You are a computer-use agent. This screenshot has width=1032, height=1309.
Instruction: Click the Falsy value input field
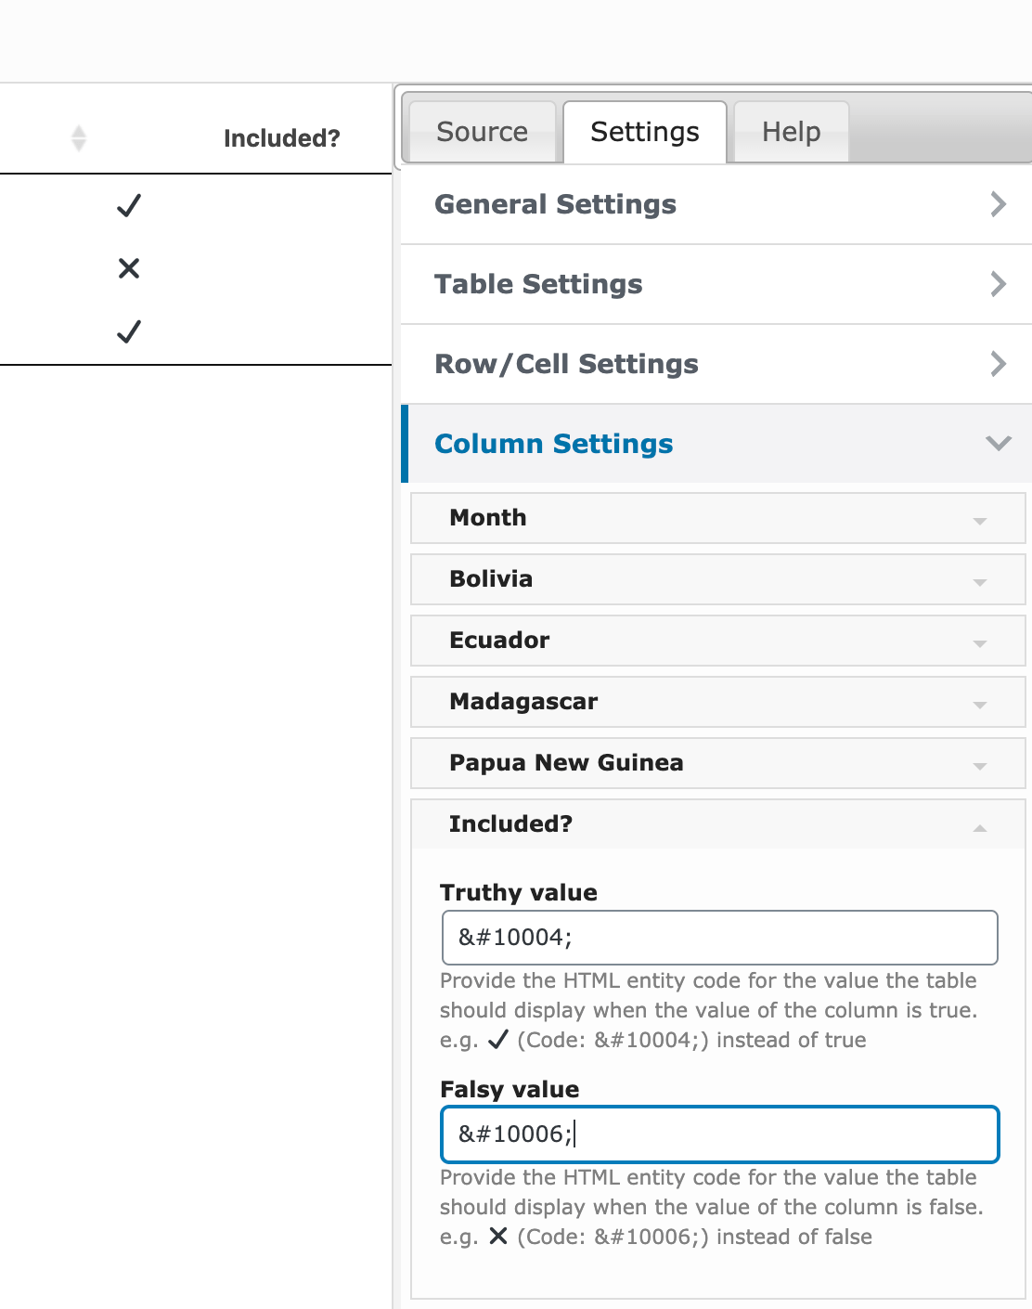coord(719,1134)
